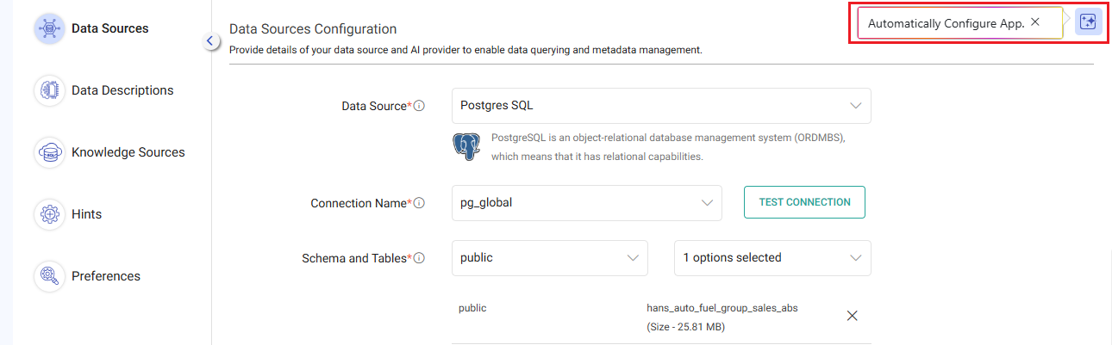Click the Data Sources Configuration heading

pyautogui.click(x=313, y=29)
